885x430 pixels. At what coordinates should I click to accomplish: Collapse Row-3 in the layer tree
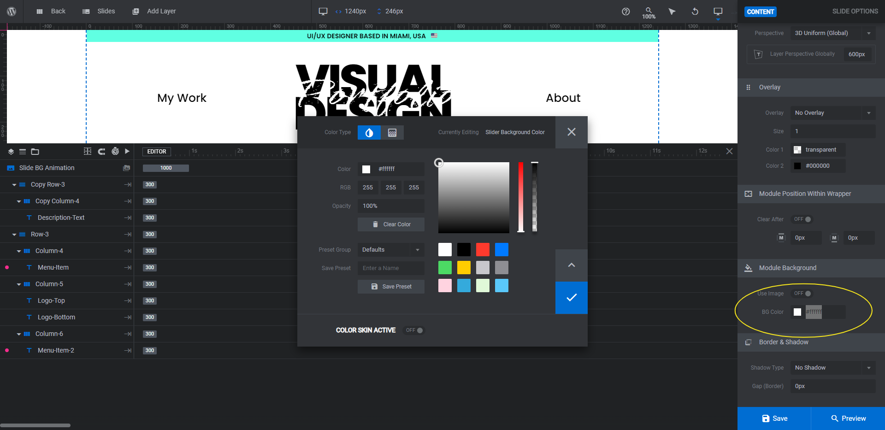click(14, 235)
